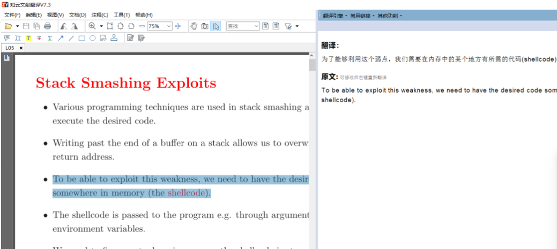557x249 pixels.
Task: Open the zoom tool dropdown arrow
Action: [x=101, y=26]
